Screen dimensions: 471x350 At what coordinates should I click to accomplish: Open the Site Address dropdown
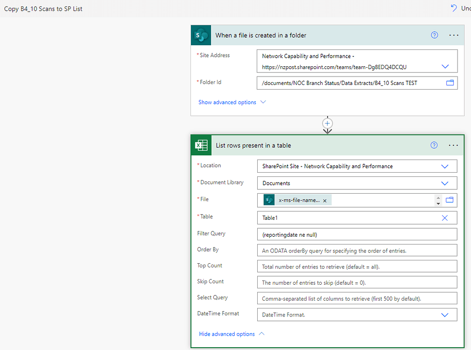point(444,66)
